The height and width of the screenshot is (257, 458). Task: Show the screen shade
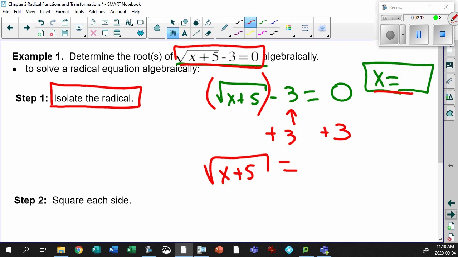pos(105,33)
